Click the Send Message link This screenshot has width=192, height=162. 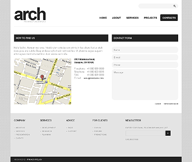171,104
